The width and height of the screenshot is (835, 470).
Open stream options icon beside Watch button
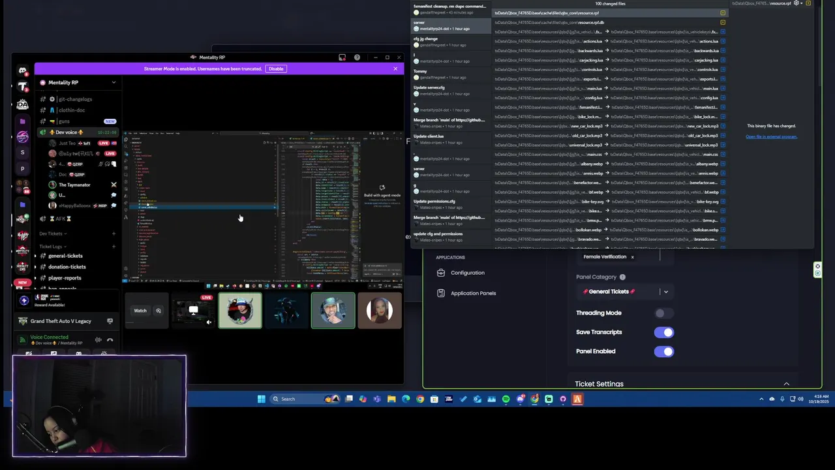tap(159, 311)
